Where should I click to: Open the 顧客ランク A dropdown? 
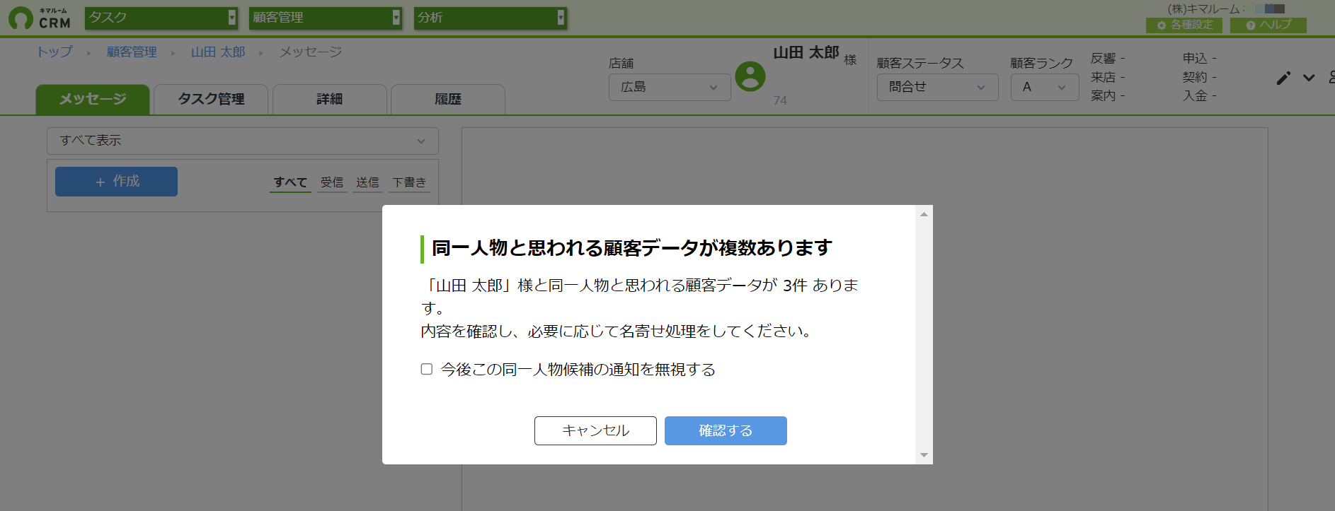coord(1045,87)
